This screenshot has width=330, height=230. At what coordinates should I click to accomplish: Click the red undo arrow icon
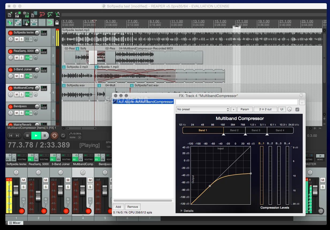point(42,15)
